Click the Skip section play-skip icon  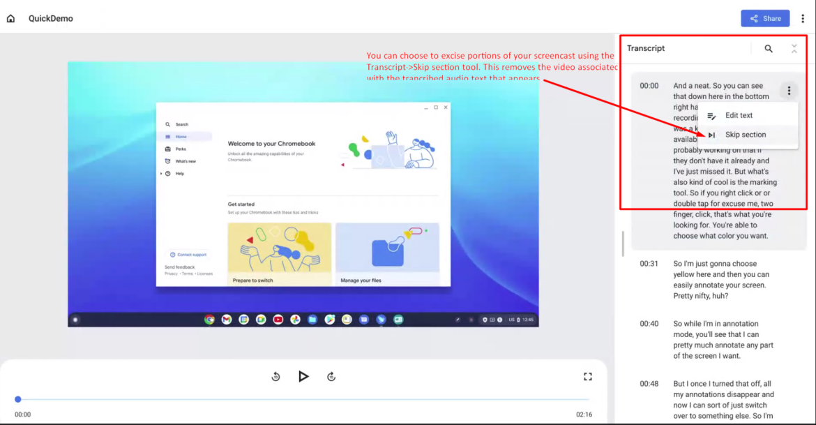[x=711, y=134]
